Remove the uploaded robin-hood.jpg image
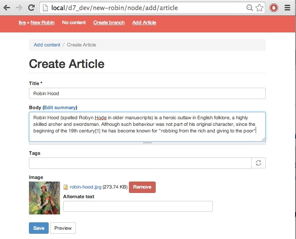This screenshot has height=239, width=296. 143,187
